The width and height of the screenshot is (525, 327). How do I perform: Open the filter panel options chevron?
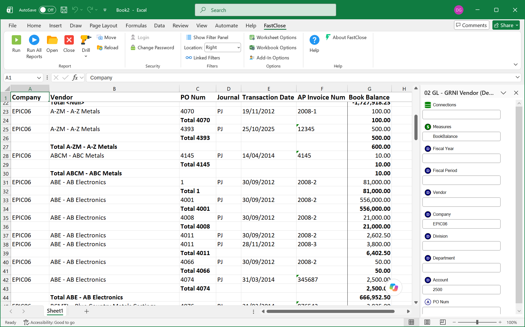pos(504,93)
